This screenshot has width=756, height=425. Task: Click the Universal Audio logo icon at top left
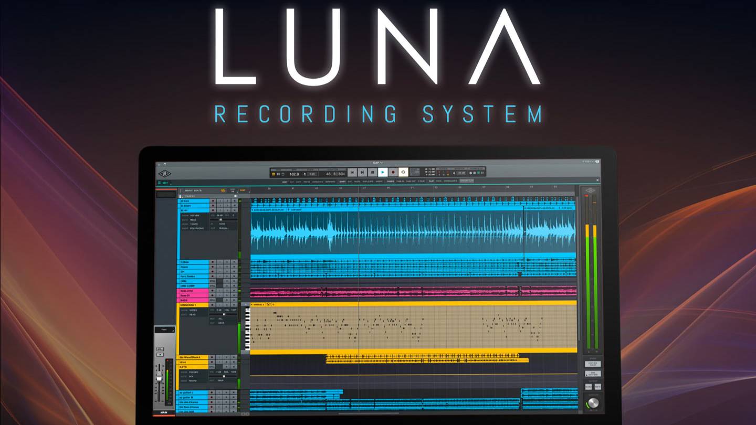tap(165, 174)
